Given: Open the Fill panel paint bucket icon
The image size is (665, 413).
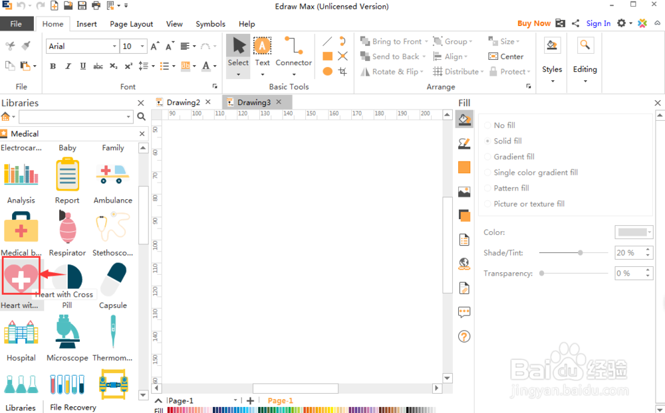Looking at the screenshot, I should point(464,120).
